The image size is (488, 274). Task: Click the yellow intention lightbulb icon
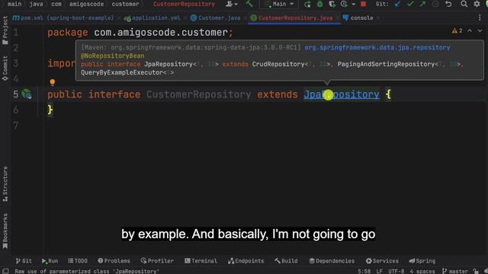pos(53,82)
